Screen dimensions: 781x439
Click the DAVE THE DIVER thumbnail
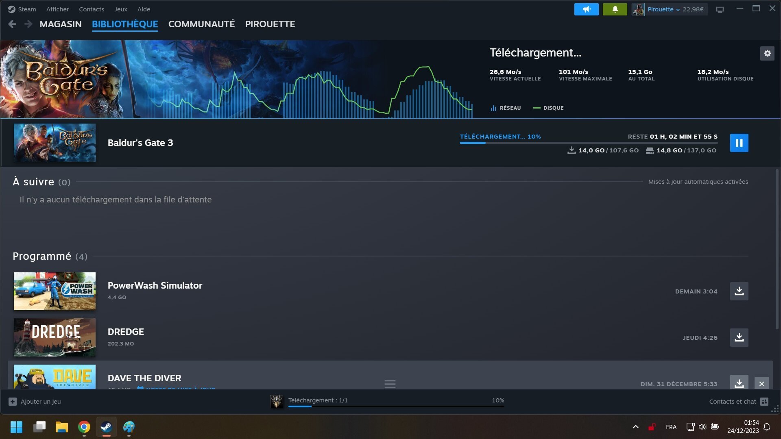coord(55,377)
